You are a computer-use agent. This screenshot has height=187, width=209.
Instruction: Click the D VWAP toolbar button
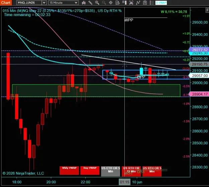[x=161, y=3]
